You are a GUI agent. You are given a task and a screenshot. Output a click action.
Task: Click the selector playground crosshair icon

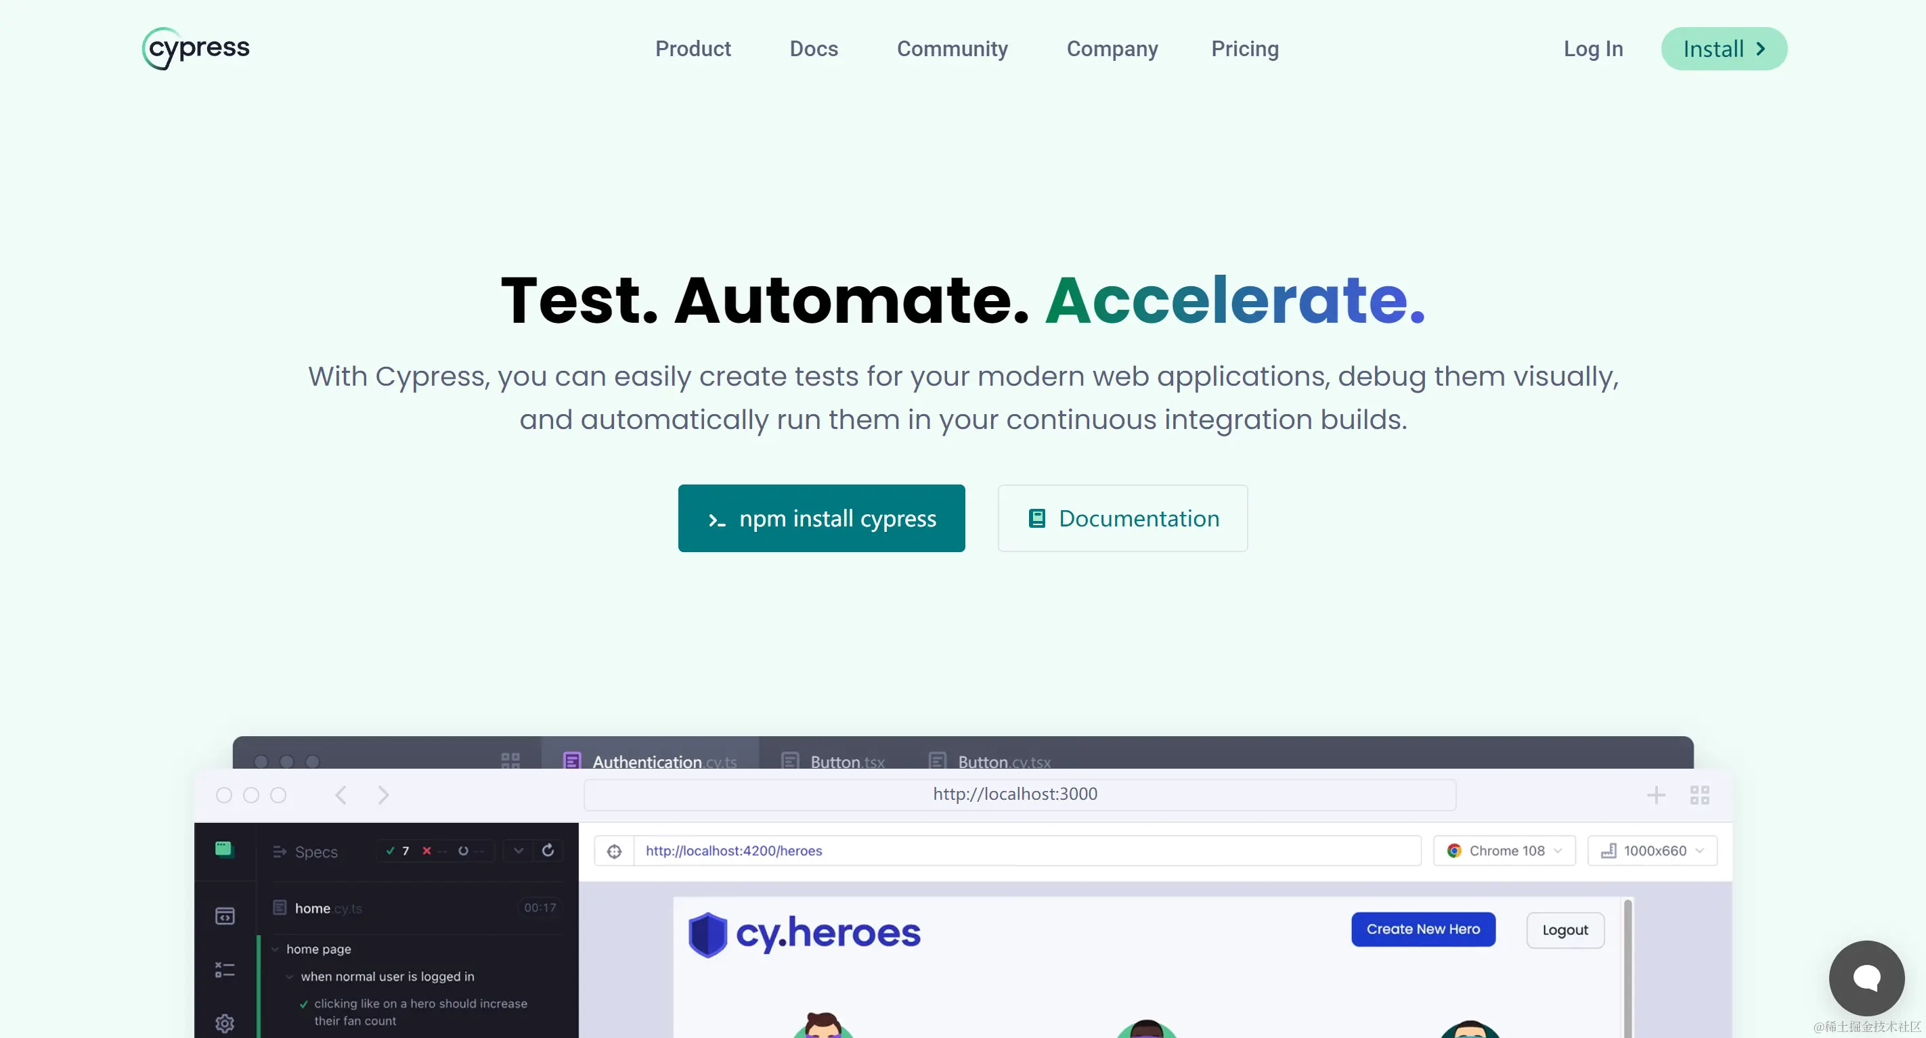[x=614, y=851]
